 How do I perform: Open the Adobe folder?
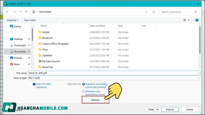point(46,32)
